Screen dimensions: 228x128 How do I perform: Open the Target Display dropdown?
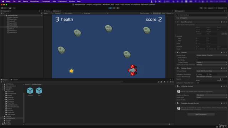point(212,63)
